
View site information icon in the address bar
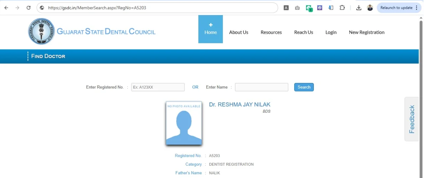(x=42, y=8)
